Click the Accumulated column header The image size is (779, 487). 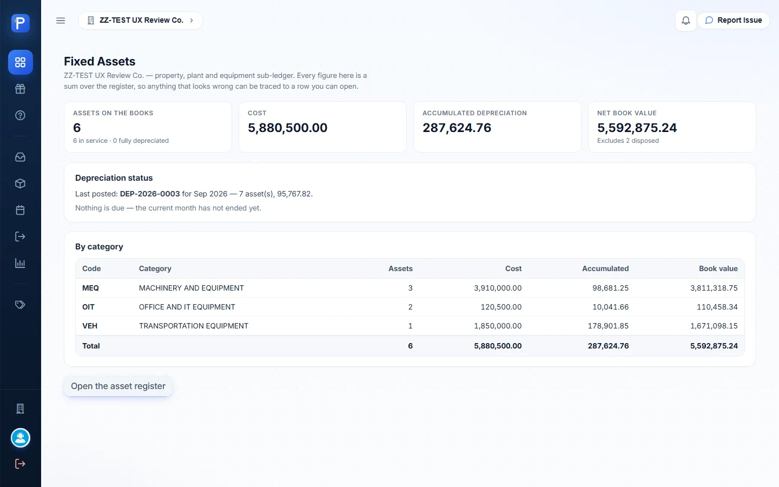click(x=605, y=268)
